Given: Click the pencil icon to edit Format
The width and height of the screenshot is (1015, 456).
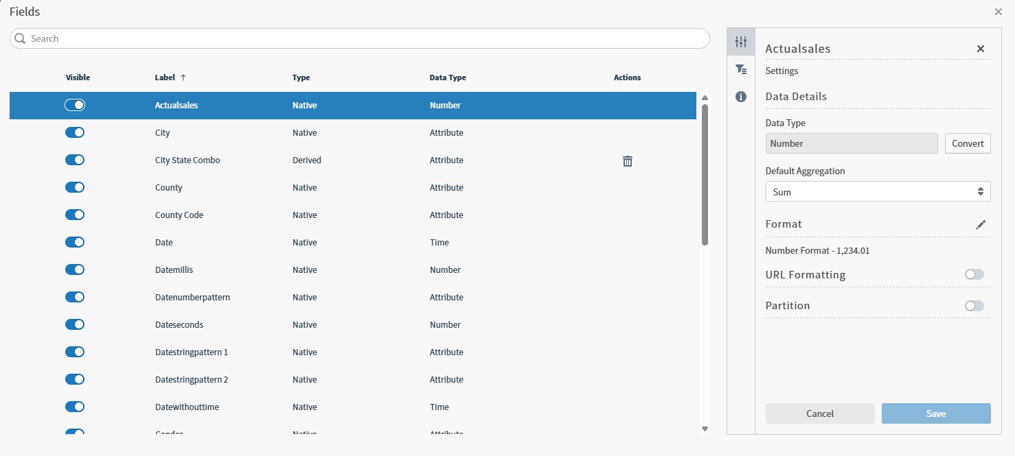Looking at the screenshot, I should click(981, 225).
